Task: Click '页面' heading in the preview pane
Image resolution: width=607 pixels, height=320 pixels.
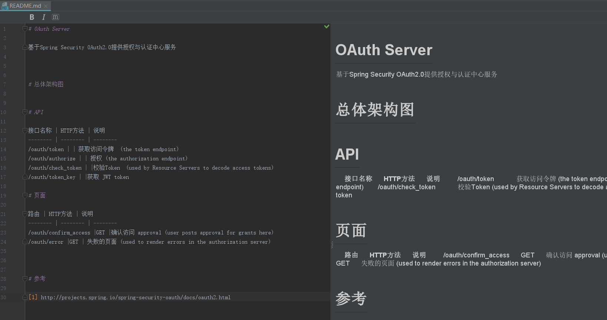Action: click(351, 230)
